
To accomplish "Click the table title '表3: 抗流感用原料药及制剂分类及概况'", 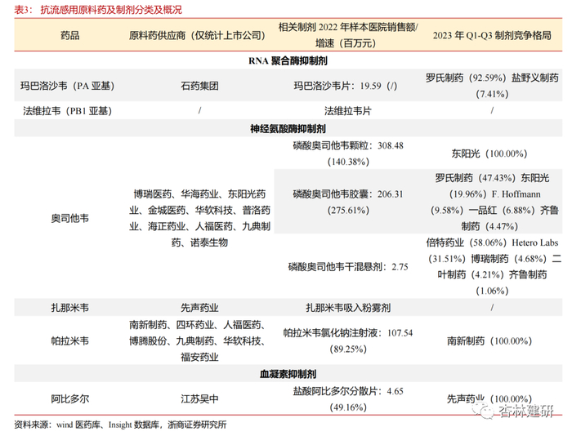I will pyautogui.click(x=98, y=10).
